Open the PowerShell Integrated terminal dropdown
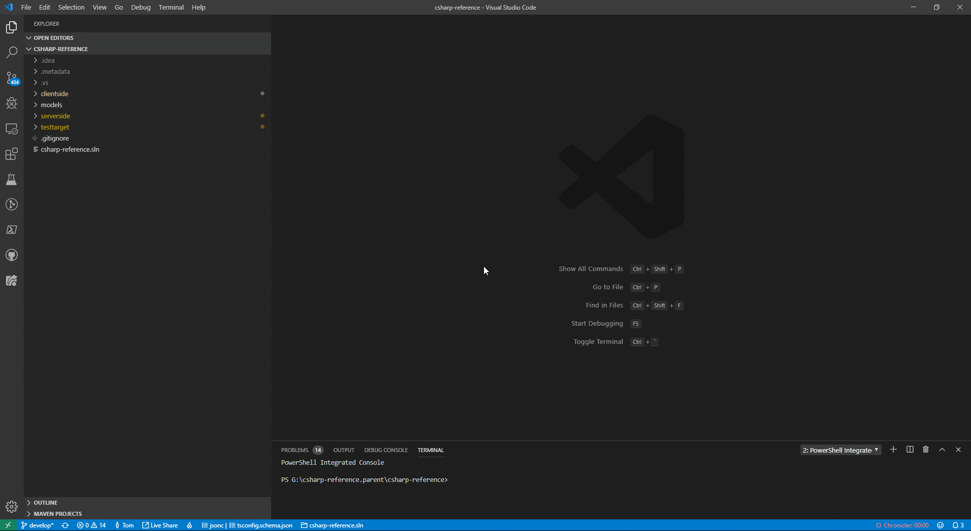The image size is (971, 531). [841, 450]
